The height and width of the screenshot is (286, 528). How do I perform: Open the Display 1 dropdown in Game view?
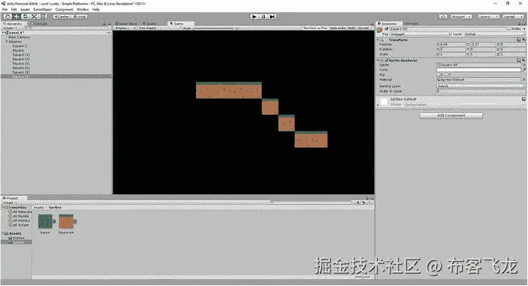tap(125, 28)
